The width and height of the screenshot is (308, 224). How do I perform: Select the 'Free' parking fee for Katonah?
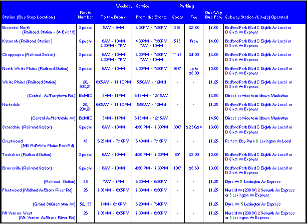(194, 41)
